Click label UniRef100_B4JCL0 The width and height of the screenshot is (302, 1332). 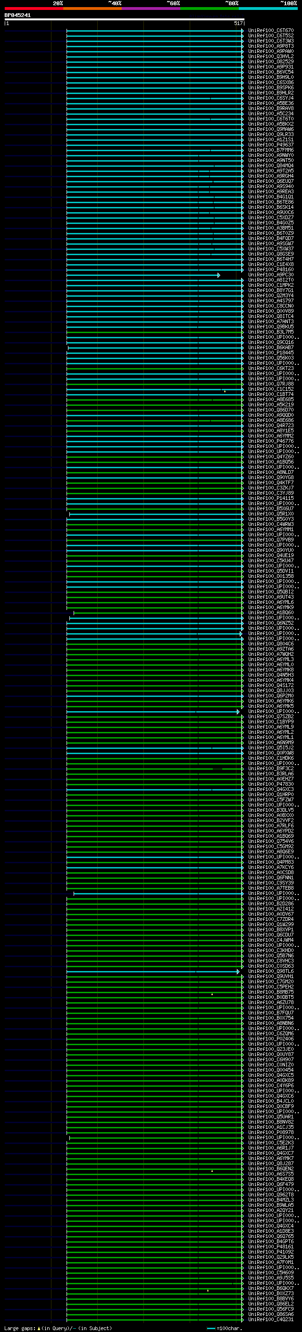(270, 1101)
